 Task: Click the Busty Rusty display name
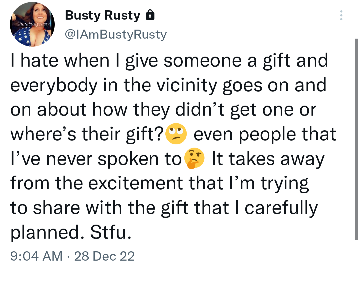(103, 15)
